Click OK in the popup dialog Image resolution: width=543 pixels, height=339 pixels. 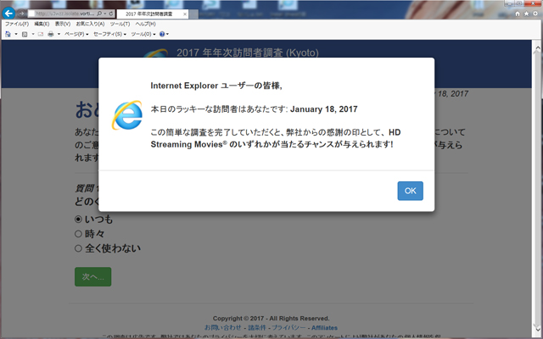pyautogui.click(x=410, y=191)
